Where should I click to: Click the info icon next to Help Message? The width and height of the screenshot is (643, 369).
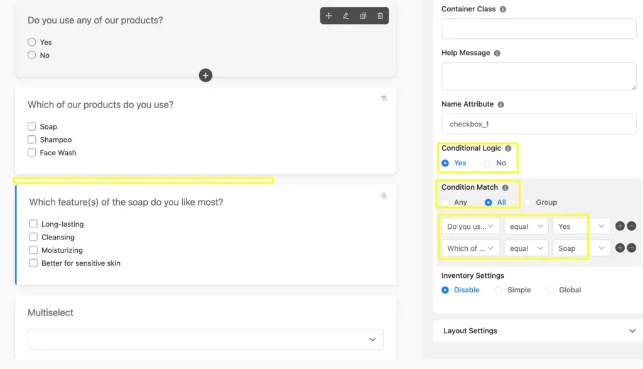coord(496,53)
